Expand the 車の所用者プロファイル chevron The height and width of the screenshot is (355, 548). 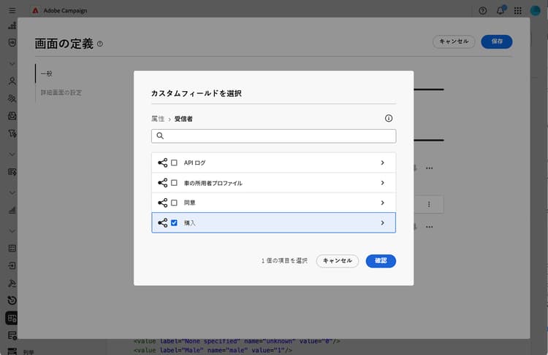(382, 183)
